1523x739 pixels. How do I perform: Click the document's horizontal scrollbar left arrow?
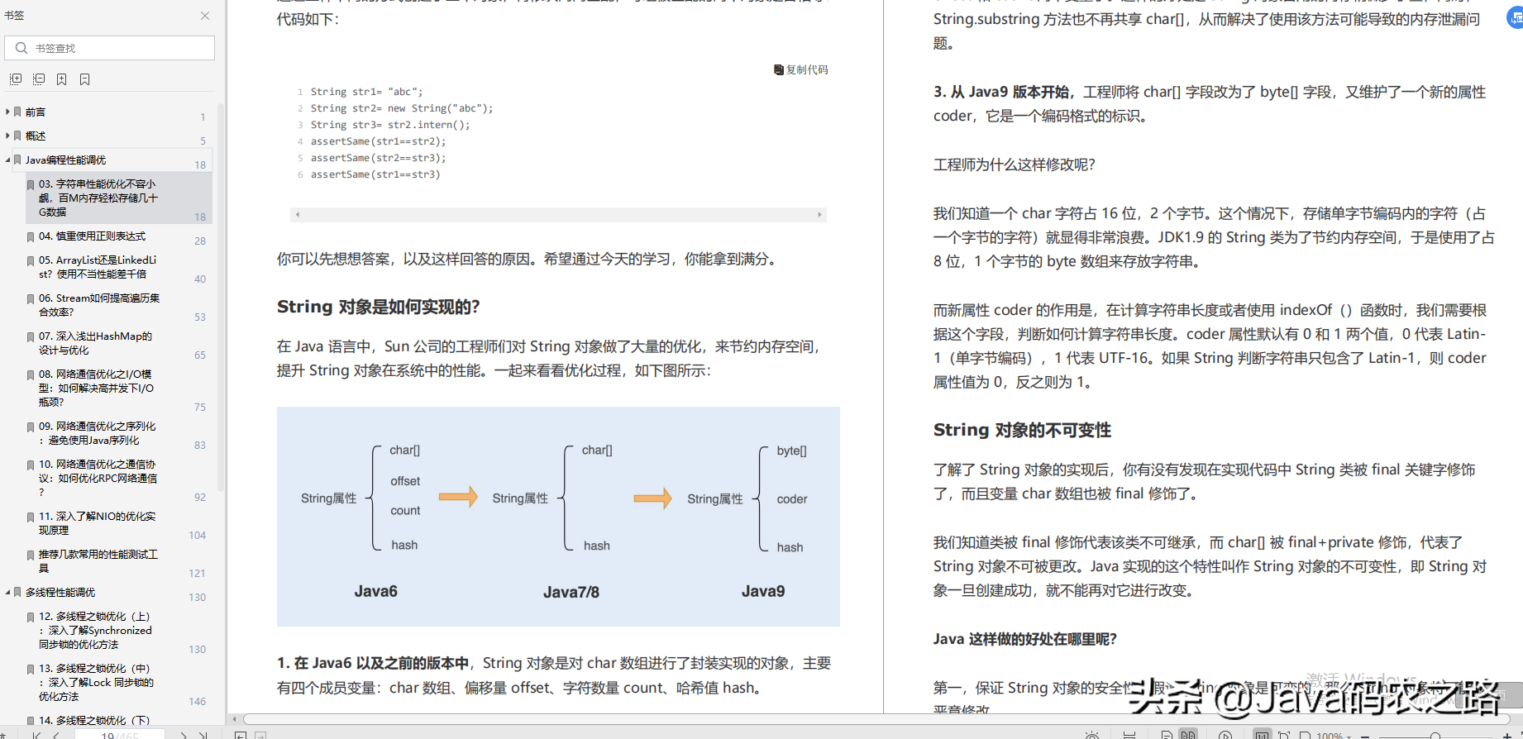pyautogui.click(x=235, y=719)
